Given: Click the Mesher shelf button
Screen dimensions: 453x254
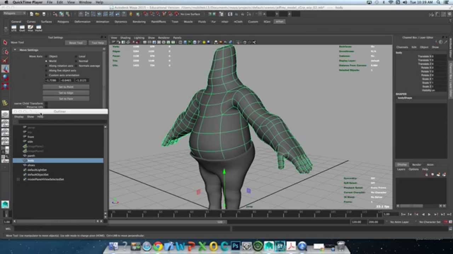Looking at the screenshot, I should [x=39, y=28].
